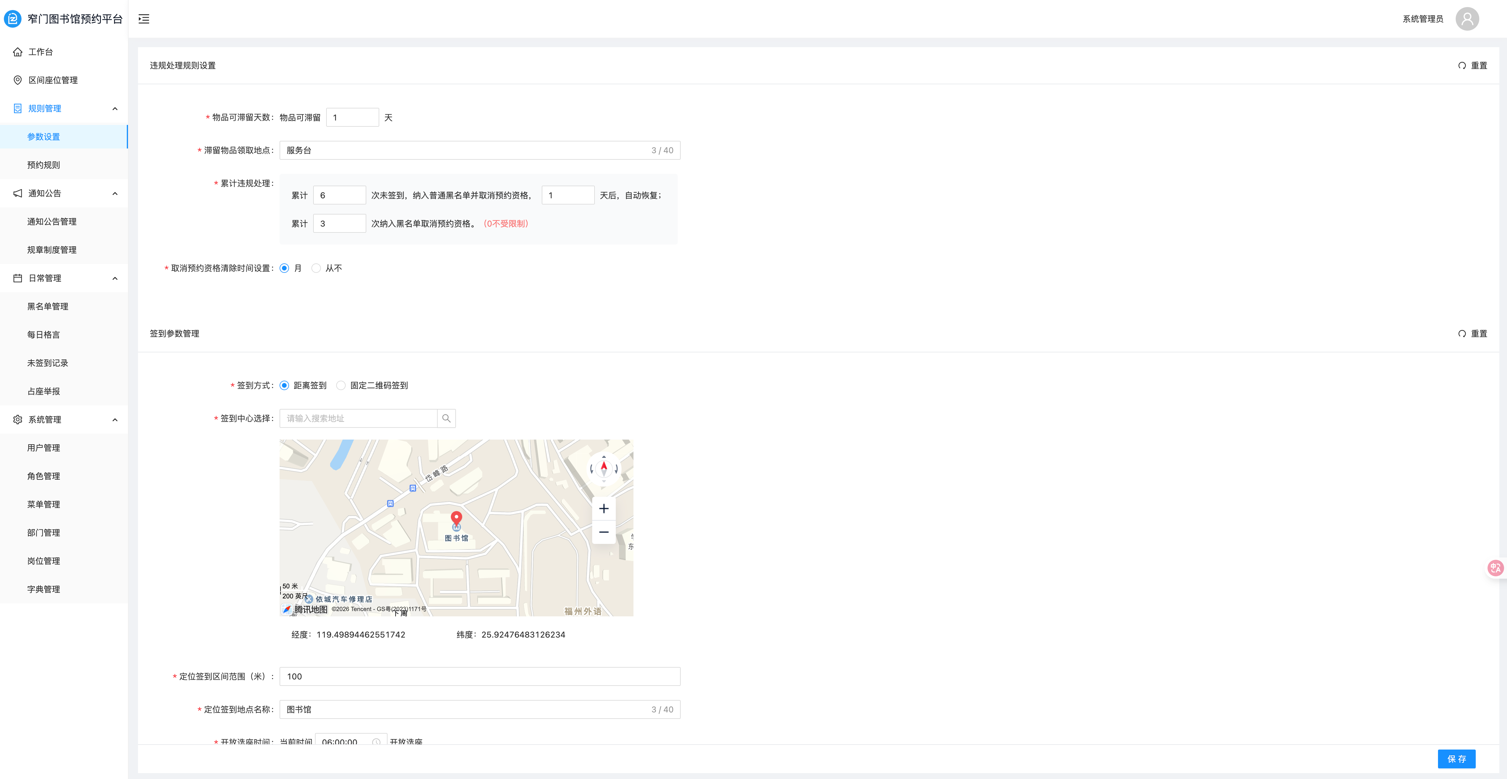Viewport: 1507px width, 779px height.
Task: Click the sidebar collapse hamburger icon
Action: click(144, 19)
